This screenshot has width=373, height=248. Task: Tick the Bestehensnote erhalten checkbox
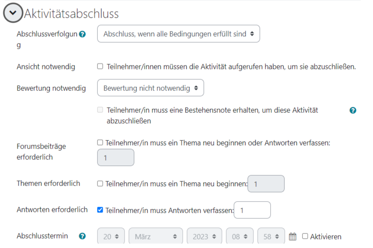pyautogui.click(x=100, y=110)
